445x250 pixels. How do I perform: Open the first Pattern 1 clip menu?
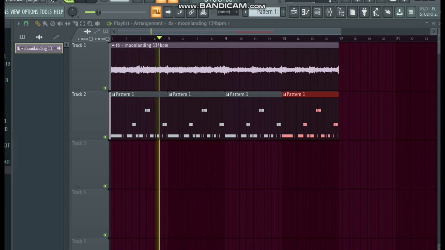point(113,94)
